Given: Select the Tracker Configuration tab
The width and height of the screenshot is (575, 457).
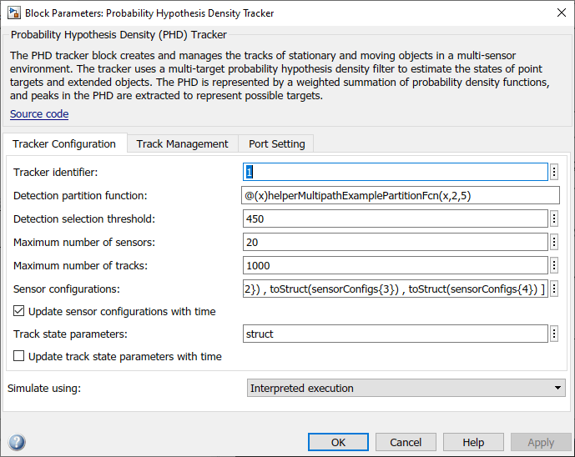Looking at the screenshot, I should click(64, 143).
